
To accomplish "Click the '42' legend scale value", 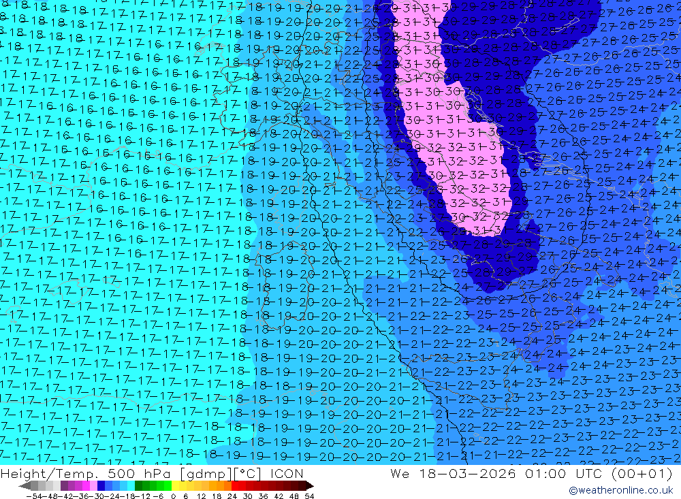I will (x=279, y=496).
